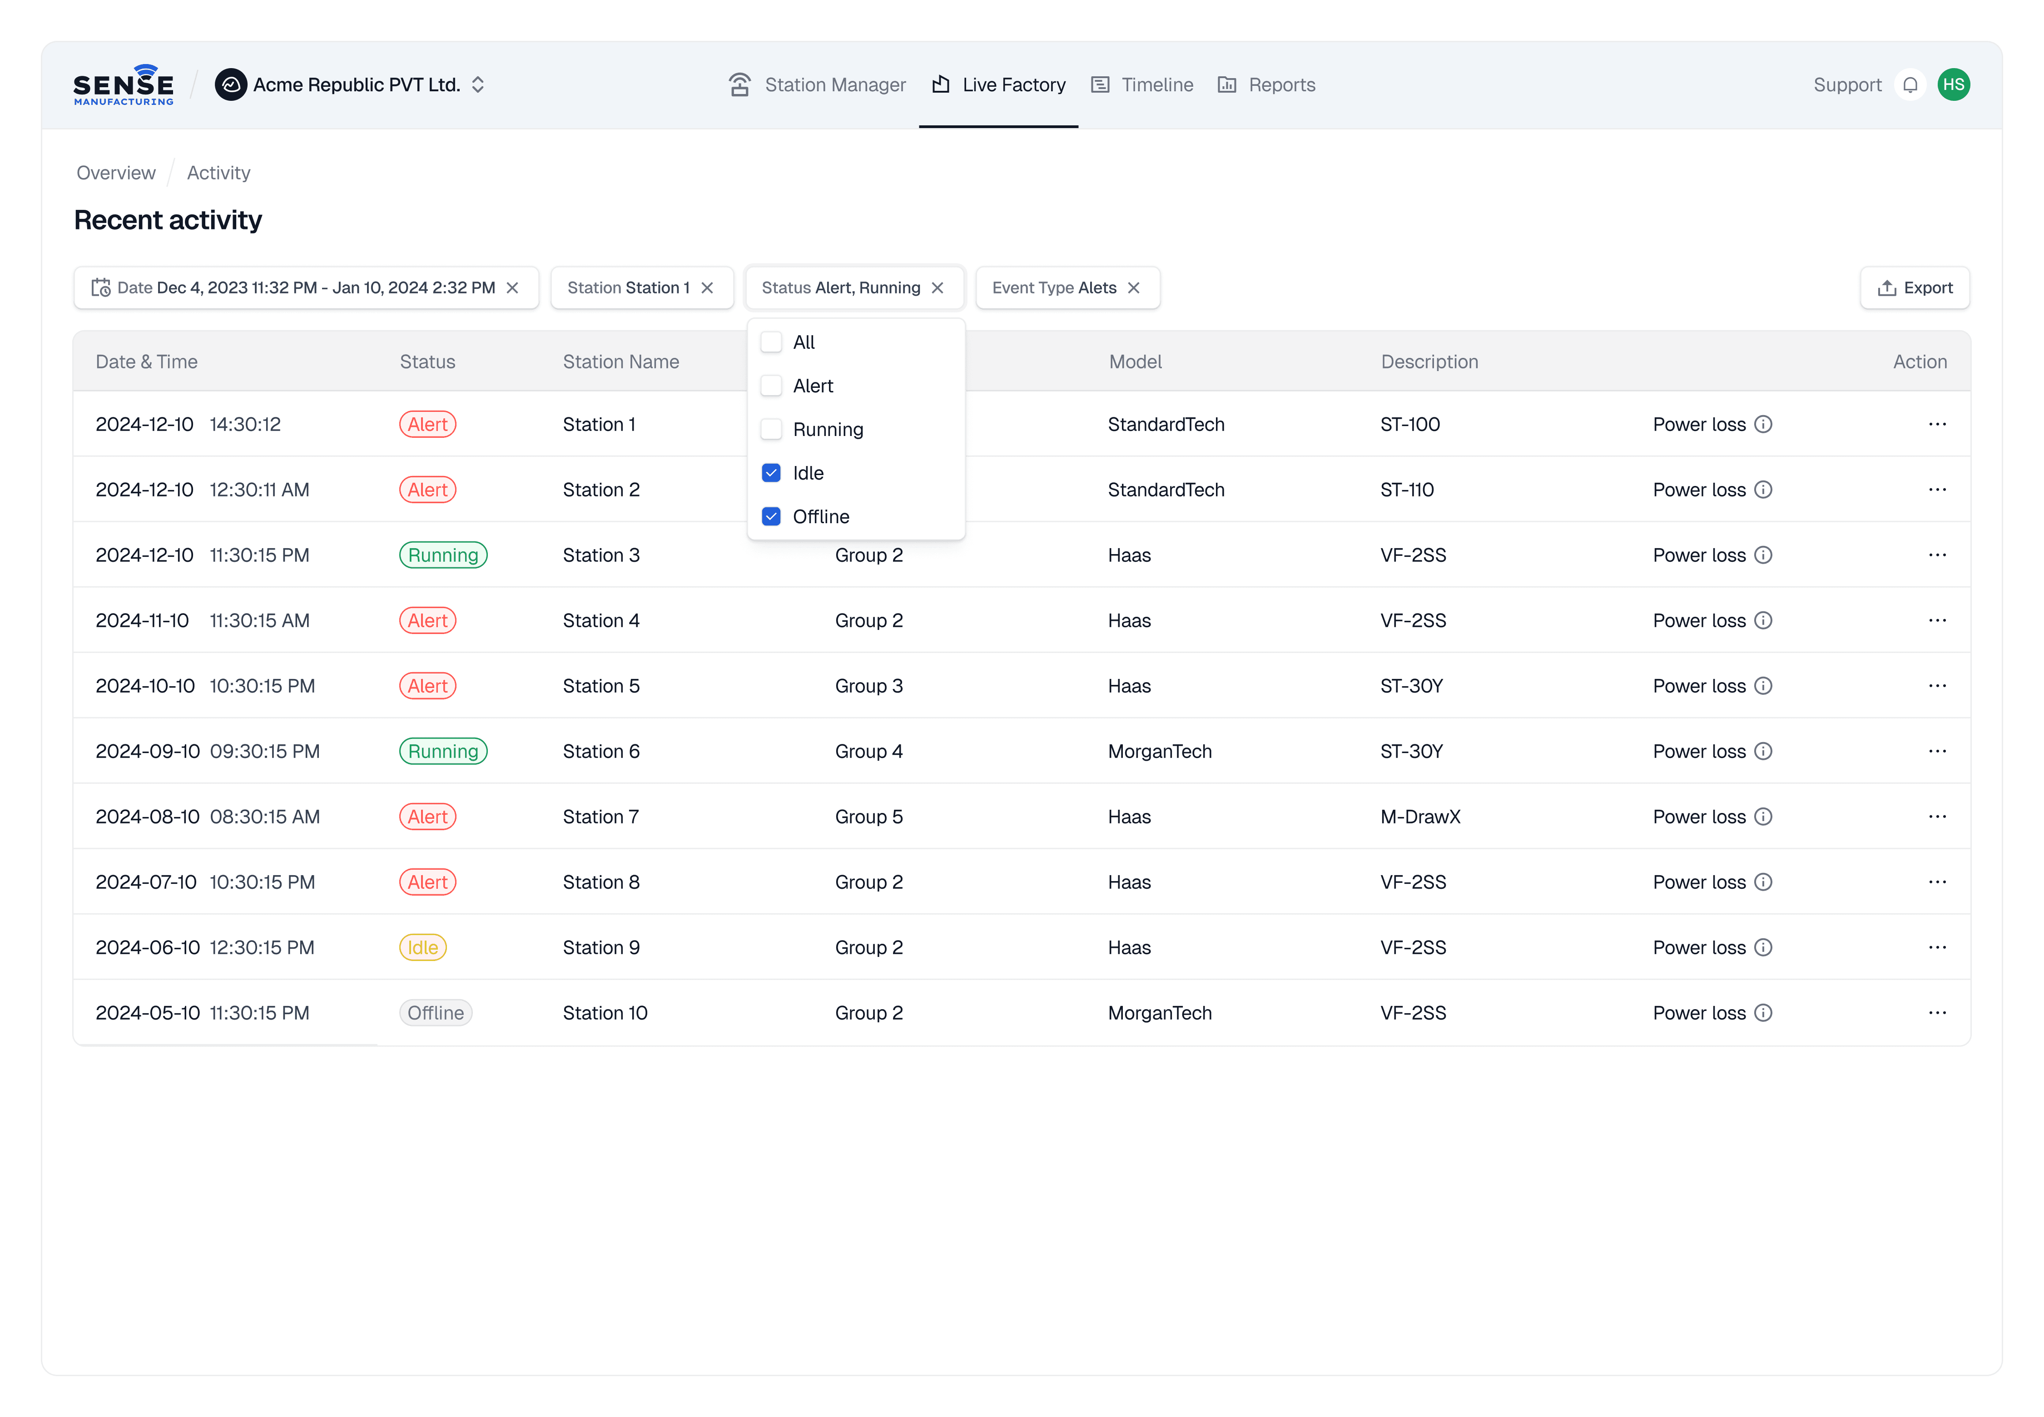Screen dimensions: 2044x1417
Task: Open the three-dot actions for Station 3
Action: (1936, 555)
